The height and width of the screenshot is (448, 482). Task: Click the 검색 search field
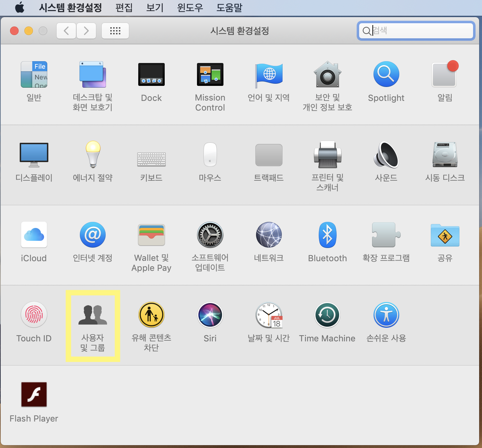click(x=416, y=31)
